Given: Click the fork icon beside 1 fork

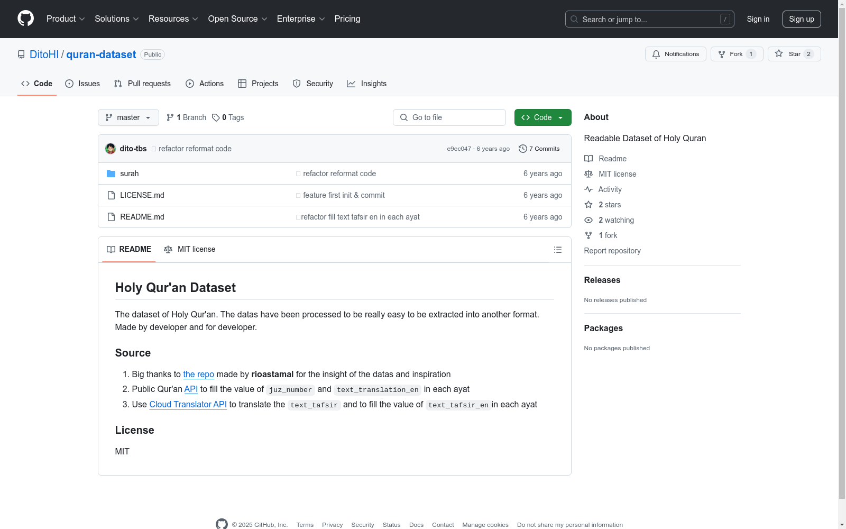Looking at the screenshot, I should [588, 235].
